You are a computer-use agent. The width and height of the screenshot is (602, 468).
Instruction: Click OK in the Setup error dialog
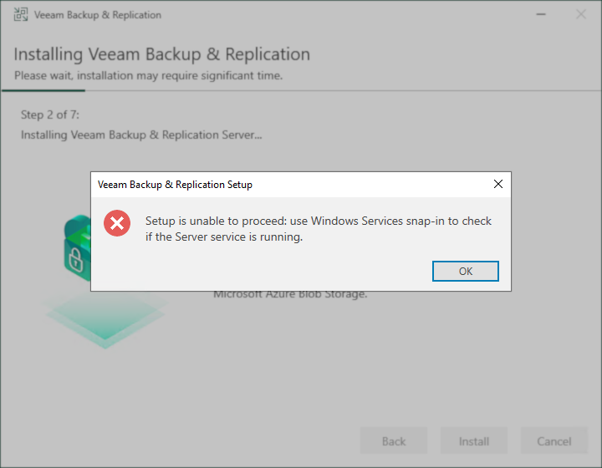tap(466, 272)
